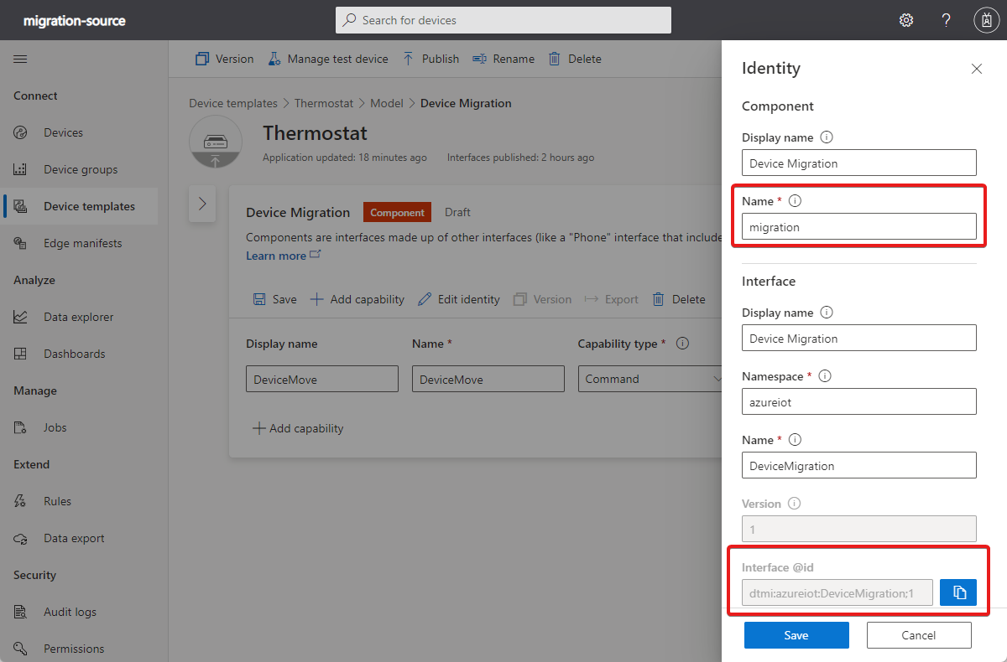Rename the device template
1007x662 pixels.
click(x=503, y=59)
